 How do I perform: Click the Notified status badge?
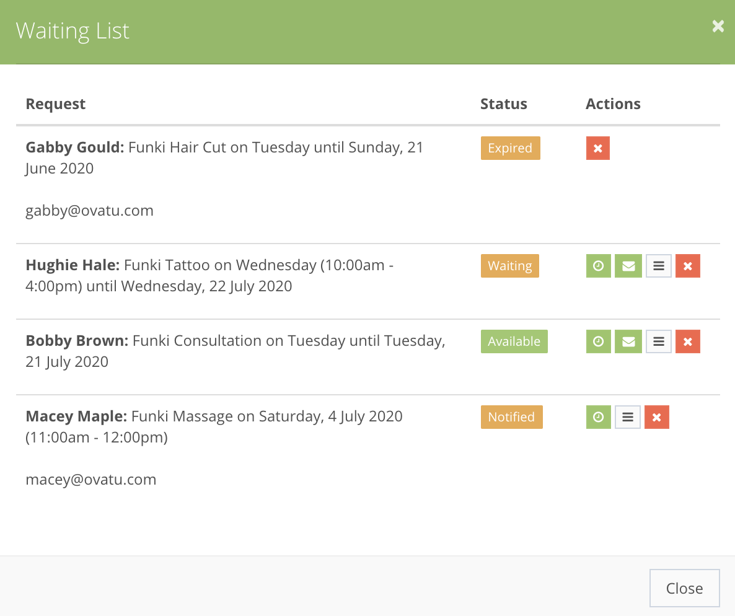click(x=511, y=416)
